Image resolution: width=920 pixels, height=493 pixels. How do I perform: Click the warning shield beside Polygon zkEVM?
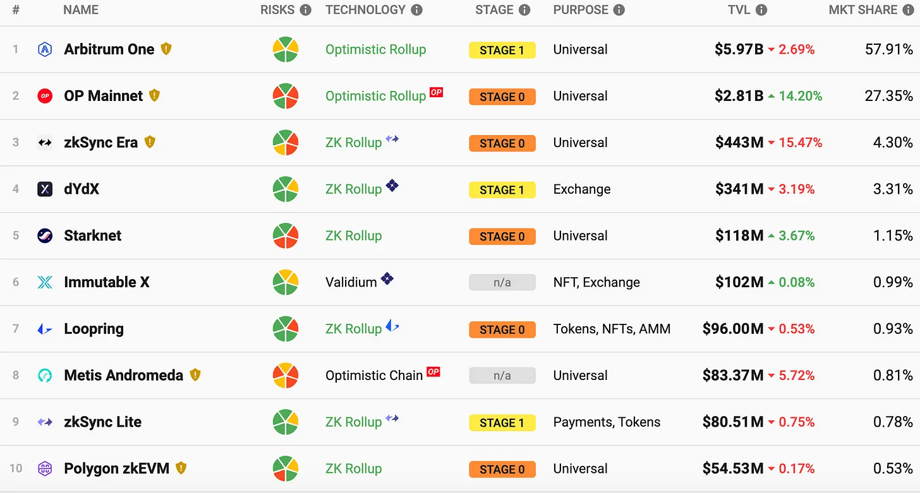click(181, 468)
